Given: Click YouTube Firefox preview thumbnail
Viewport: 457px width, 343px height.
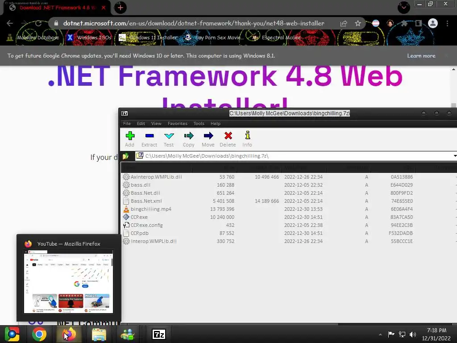Looking at the screenshot, I should [x=68, y=282].
